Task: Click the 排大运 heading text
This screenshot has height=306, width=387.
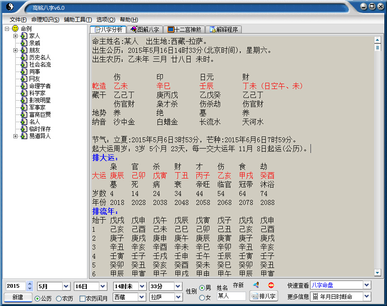Action: pos(105,157)
